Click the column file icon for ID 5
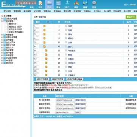The width and height of the screenshot is (137, 137). click(44, 34)
